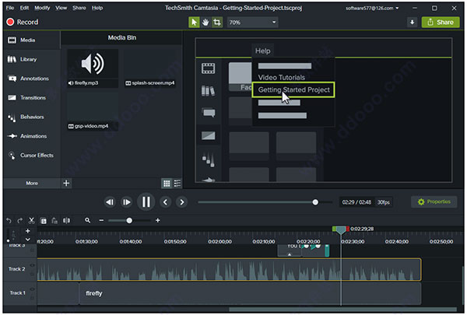
Task: Click the More button in sidebar
Action: (x=32, y=183)
